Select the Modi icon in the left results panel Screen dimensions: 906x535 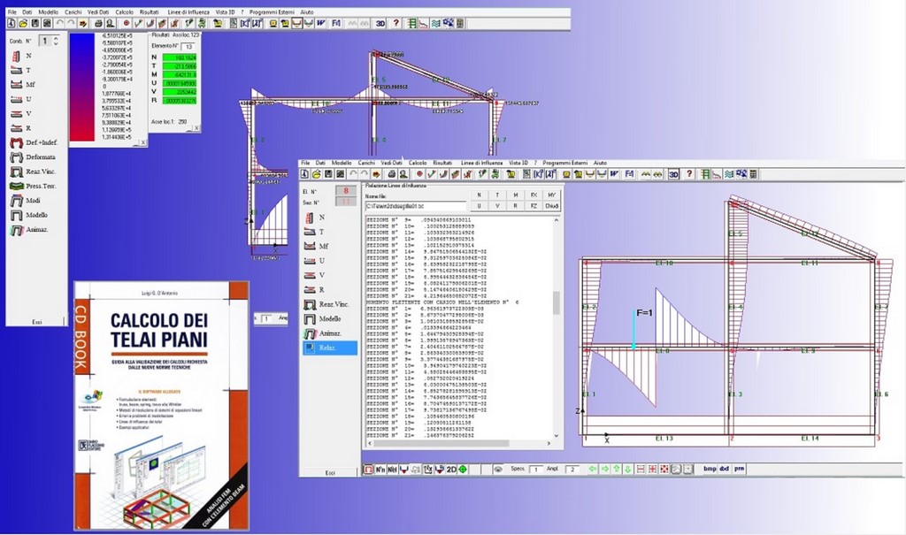(16, 201)
